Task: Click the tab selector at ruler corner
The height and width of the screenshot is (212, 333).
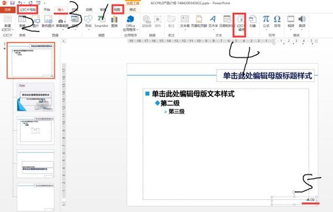Action: [64, 41]
